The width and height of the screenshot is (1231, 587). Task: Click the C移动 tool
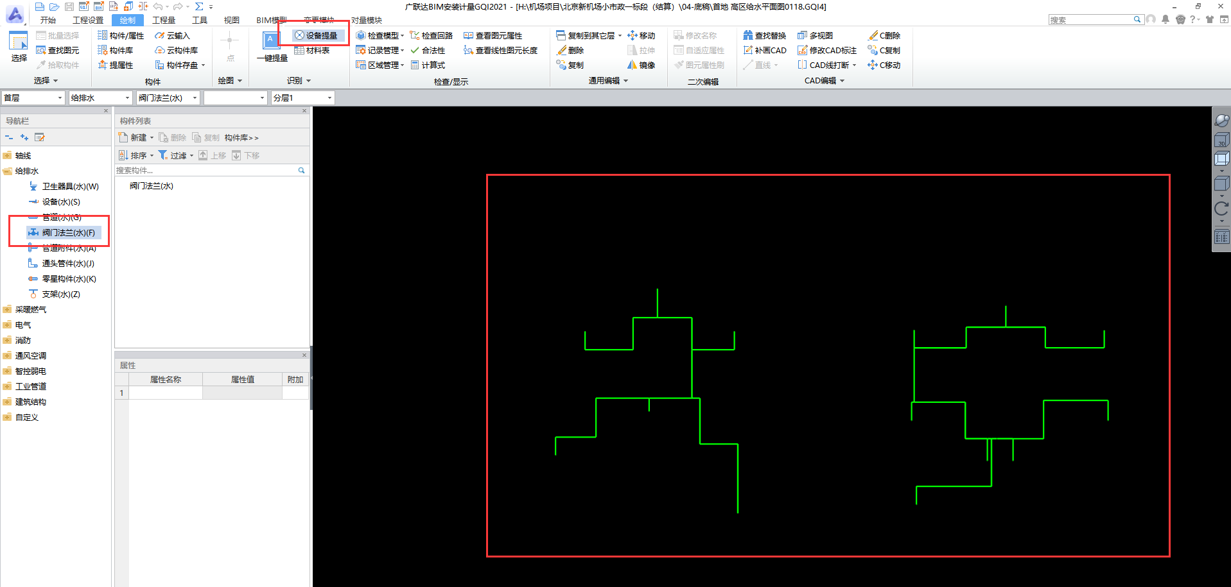(x=884, y=65)
